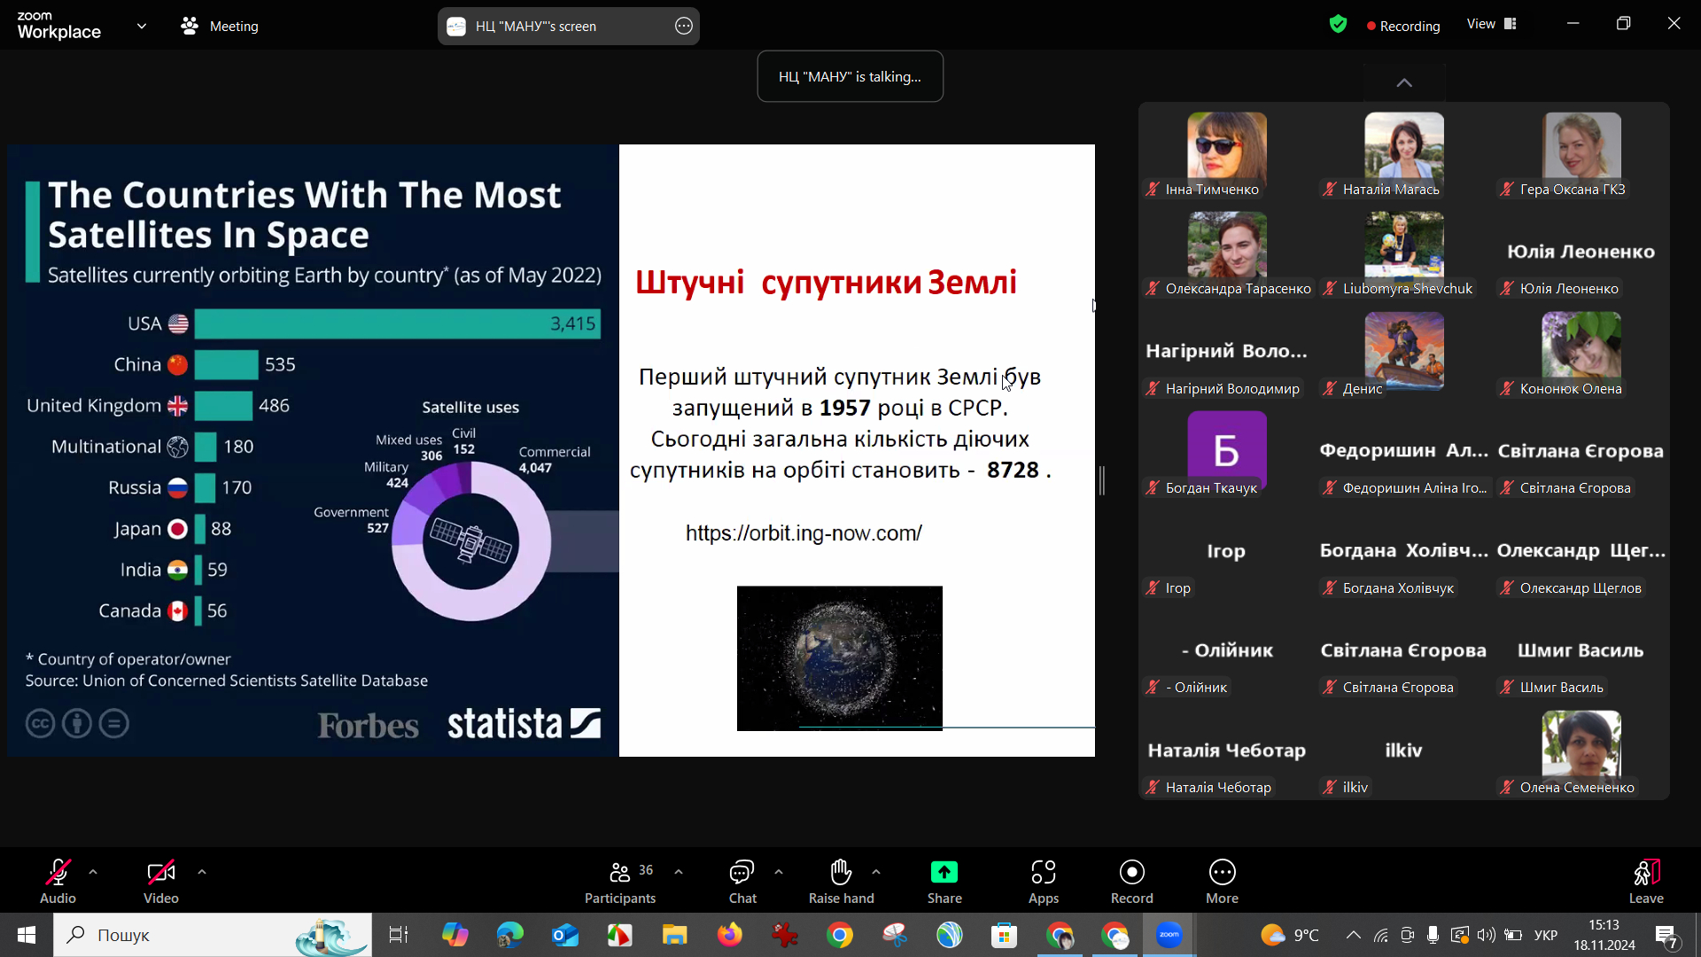Open screen share options ellipsis button
This screenshot has width=1701, height=957.
(x=684, y=27)
